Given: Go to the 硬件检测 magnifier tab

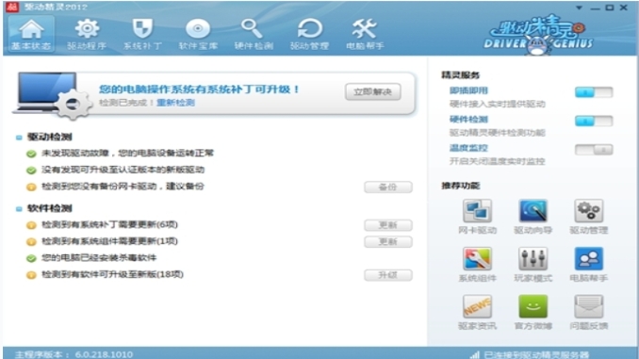Looking at the screenshot, I should [x=254, y=34].
